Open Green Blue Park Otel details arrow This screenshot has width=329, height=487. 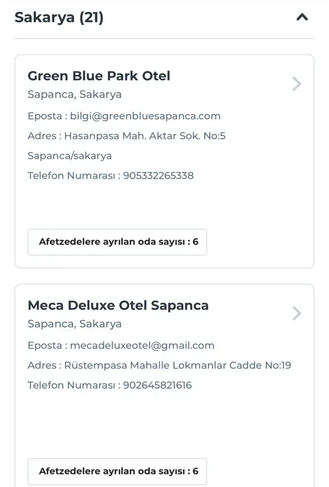point(297,84)
